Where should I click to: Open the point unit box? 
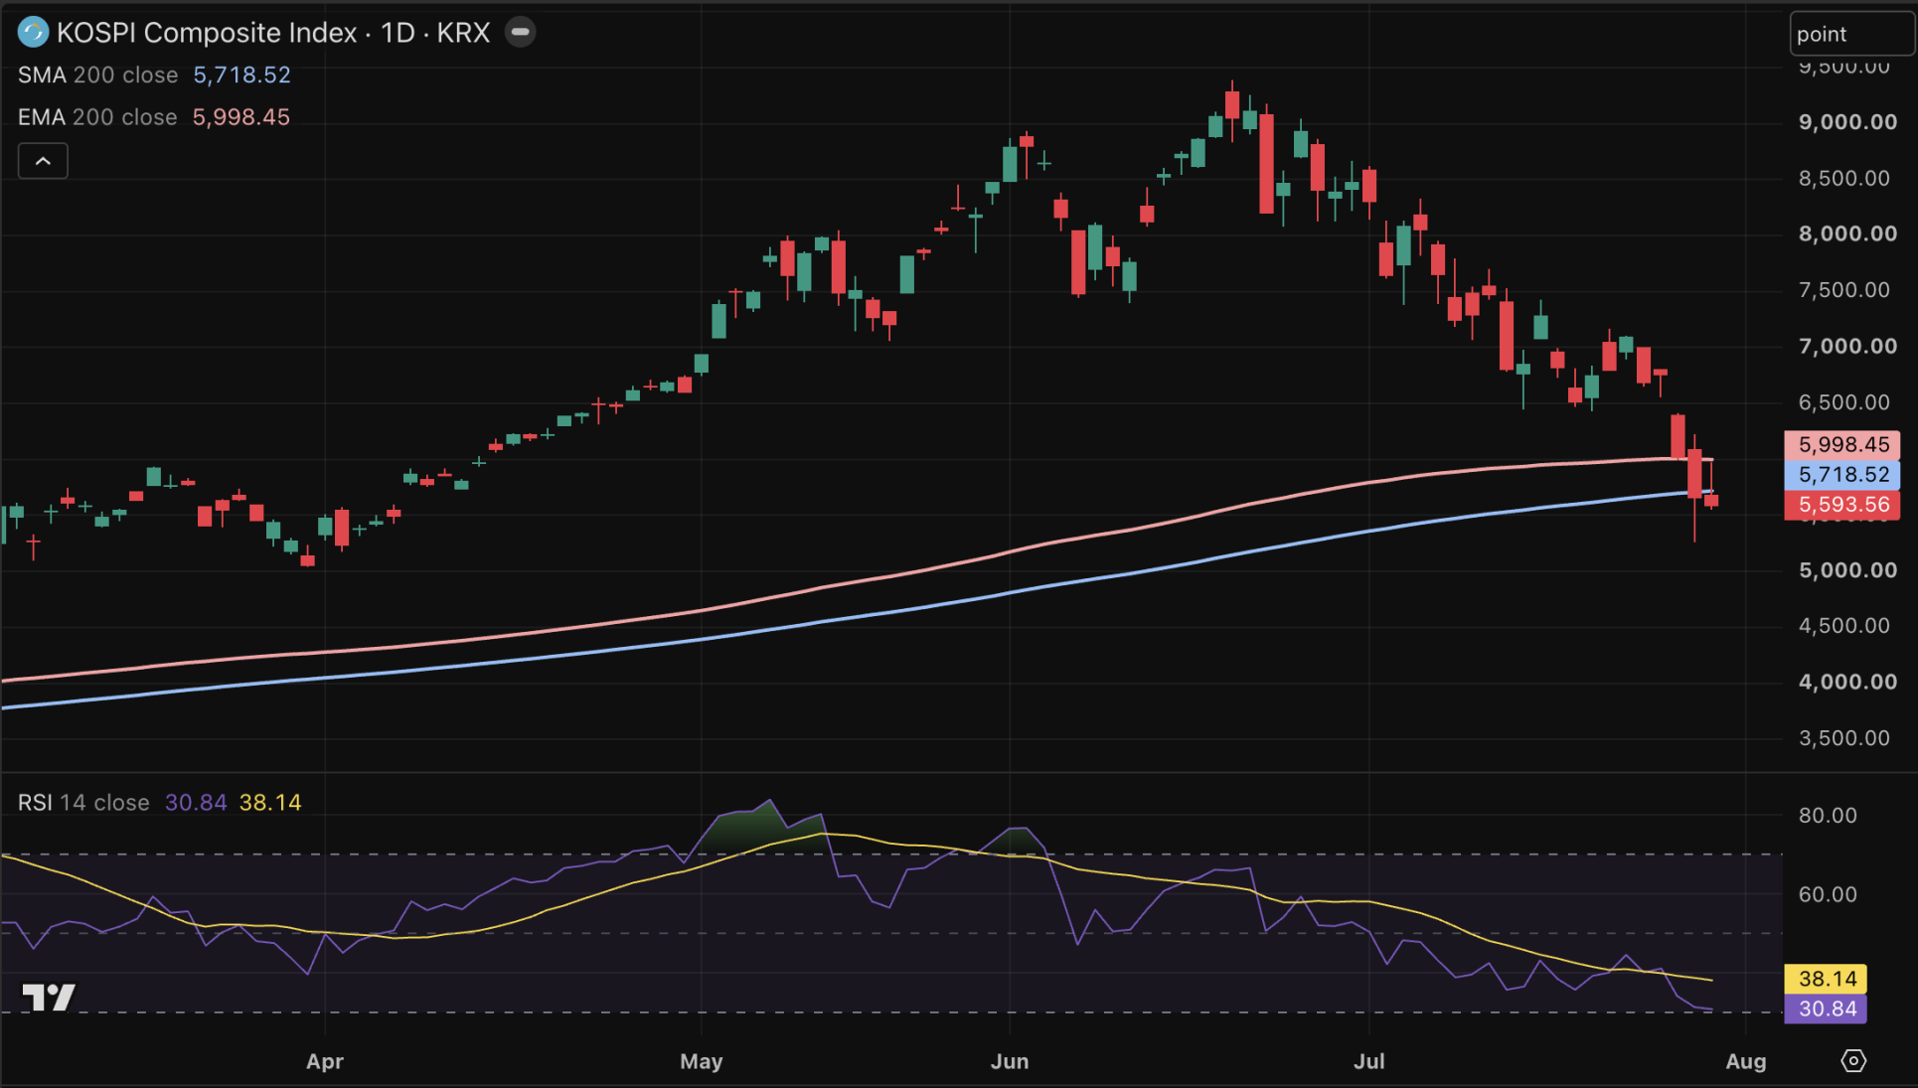(1851, 34)
